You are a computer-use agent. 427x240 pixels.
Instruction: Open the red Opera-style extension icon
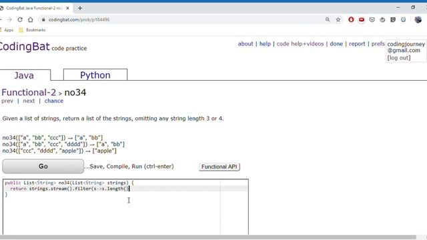click(x=351, y=19)
